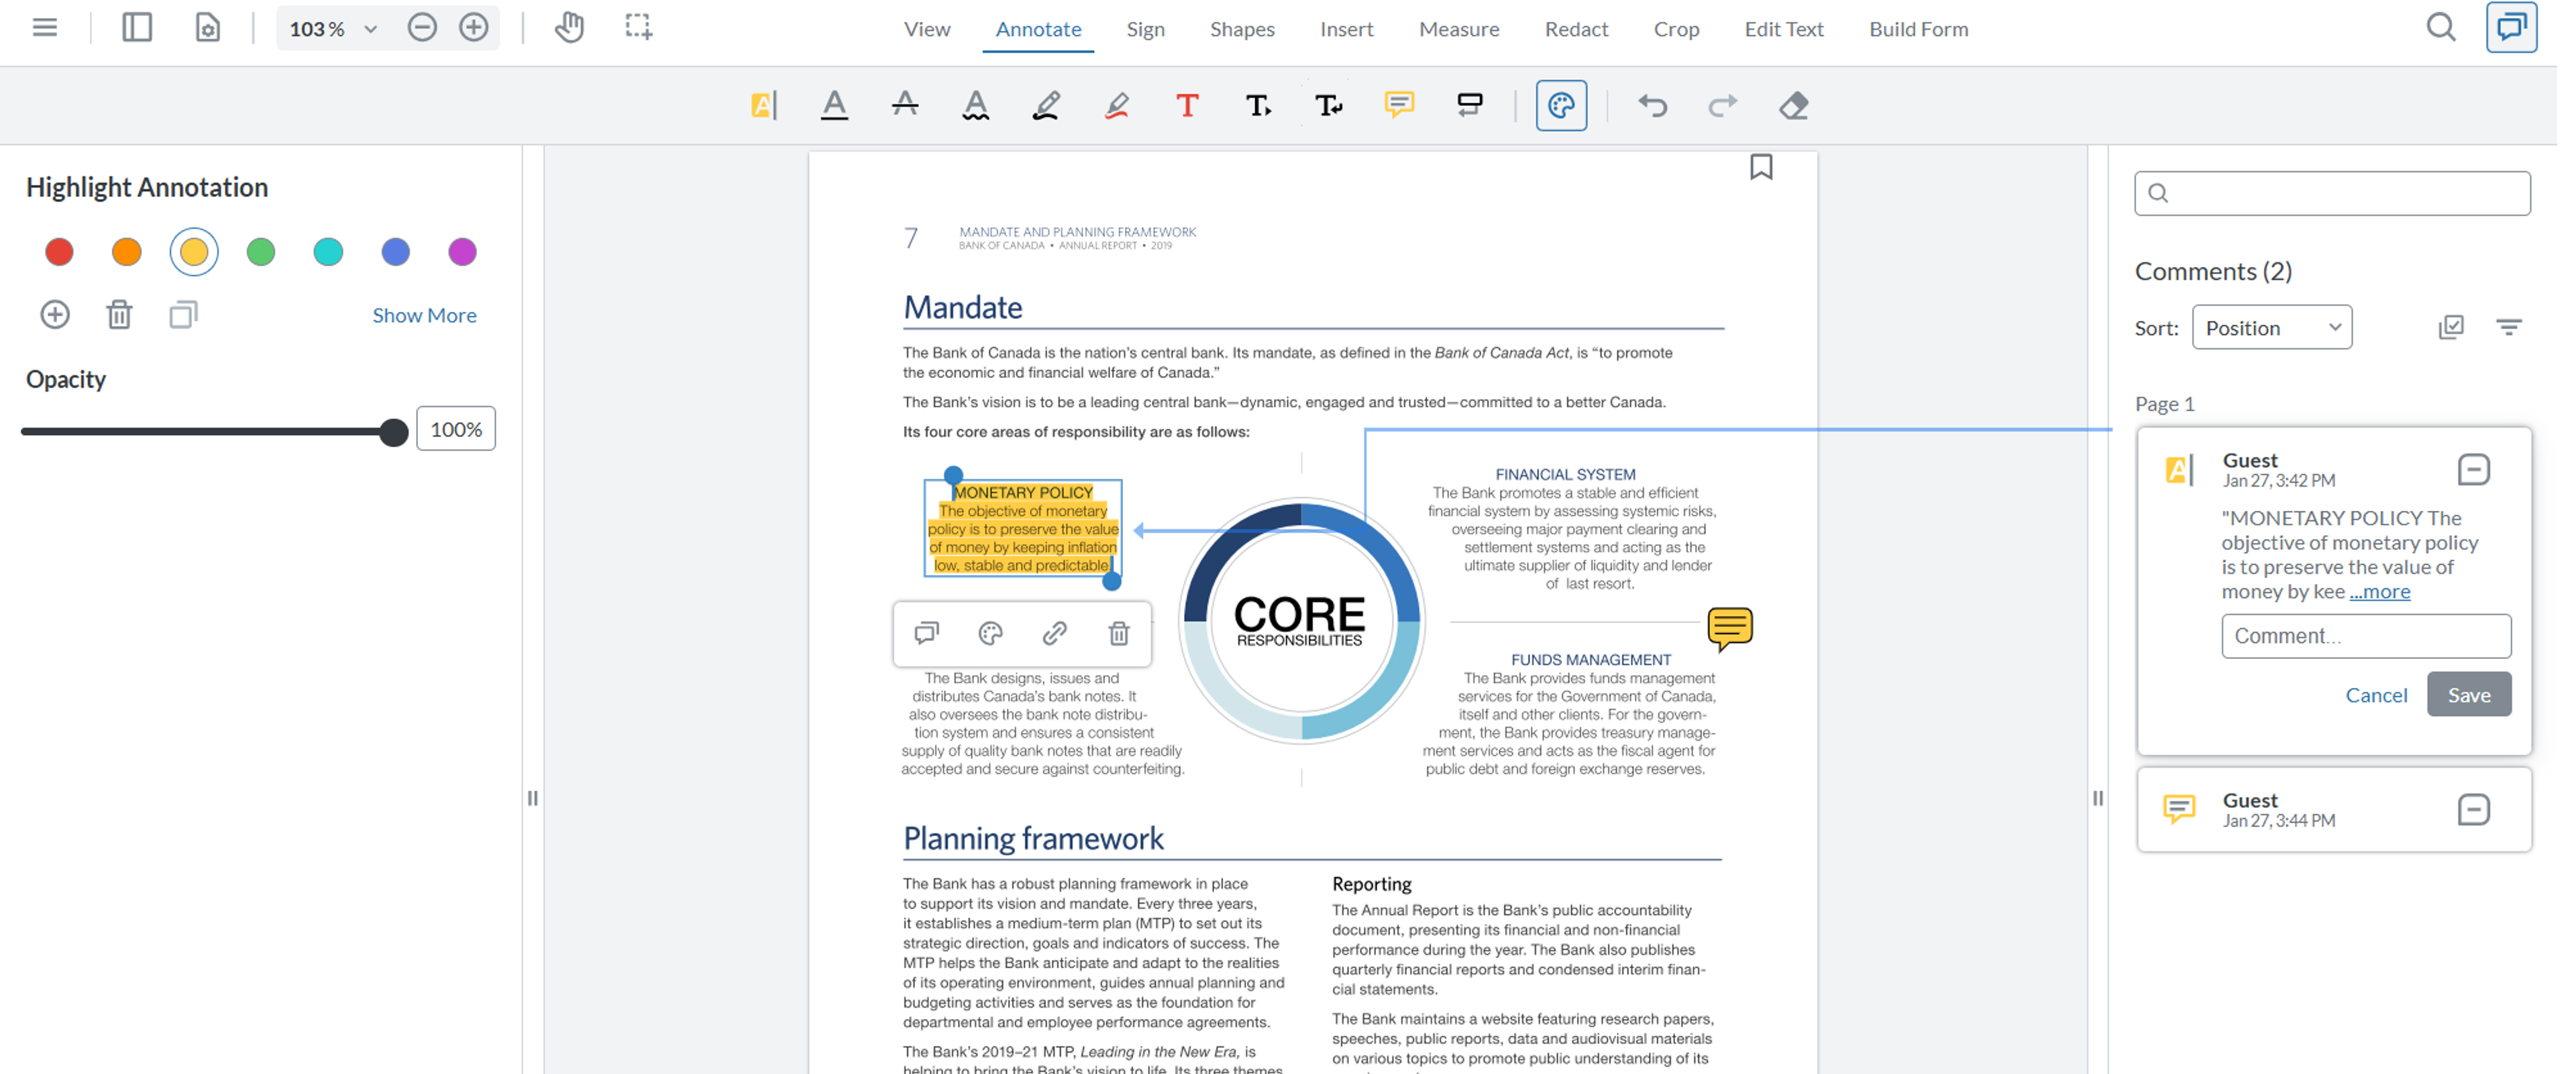Switch to the Redact tab
The height and width of the screenshot is (1074, 2576).
click(1576, 29)
